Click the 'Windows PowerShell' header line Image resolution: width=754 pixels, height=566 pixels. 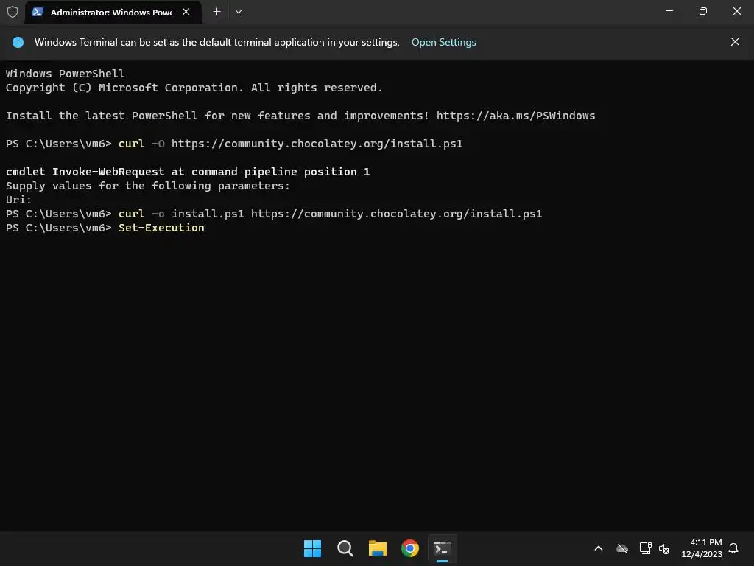65,74
